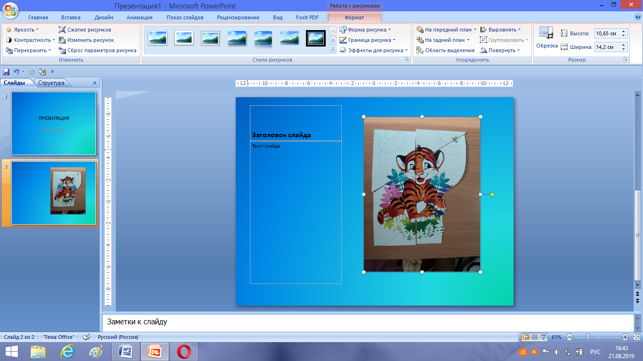643x361 pixels.
Task: Go to next slide using double-down arrow
Action: (638, 300)
